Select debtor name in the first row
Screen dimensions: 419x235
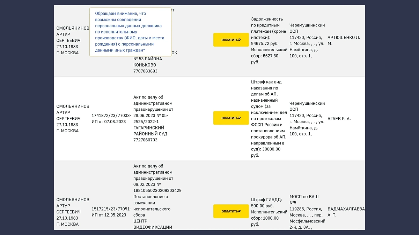click(x=73, y=40)
